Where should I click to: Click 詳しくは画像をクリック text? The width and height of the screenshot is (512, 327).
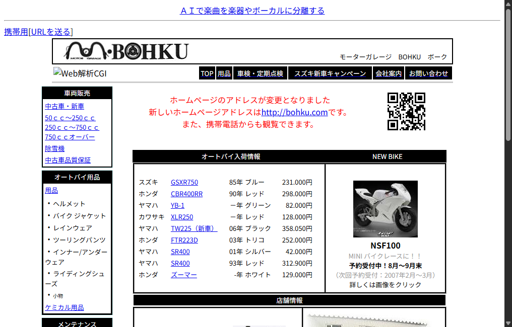coord(386,285)
